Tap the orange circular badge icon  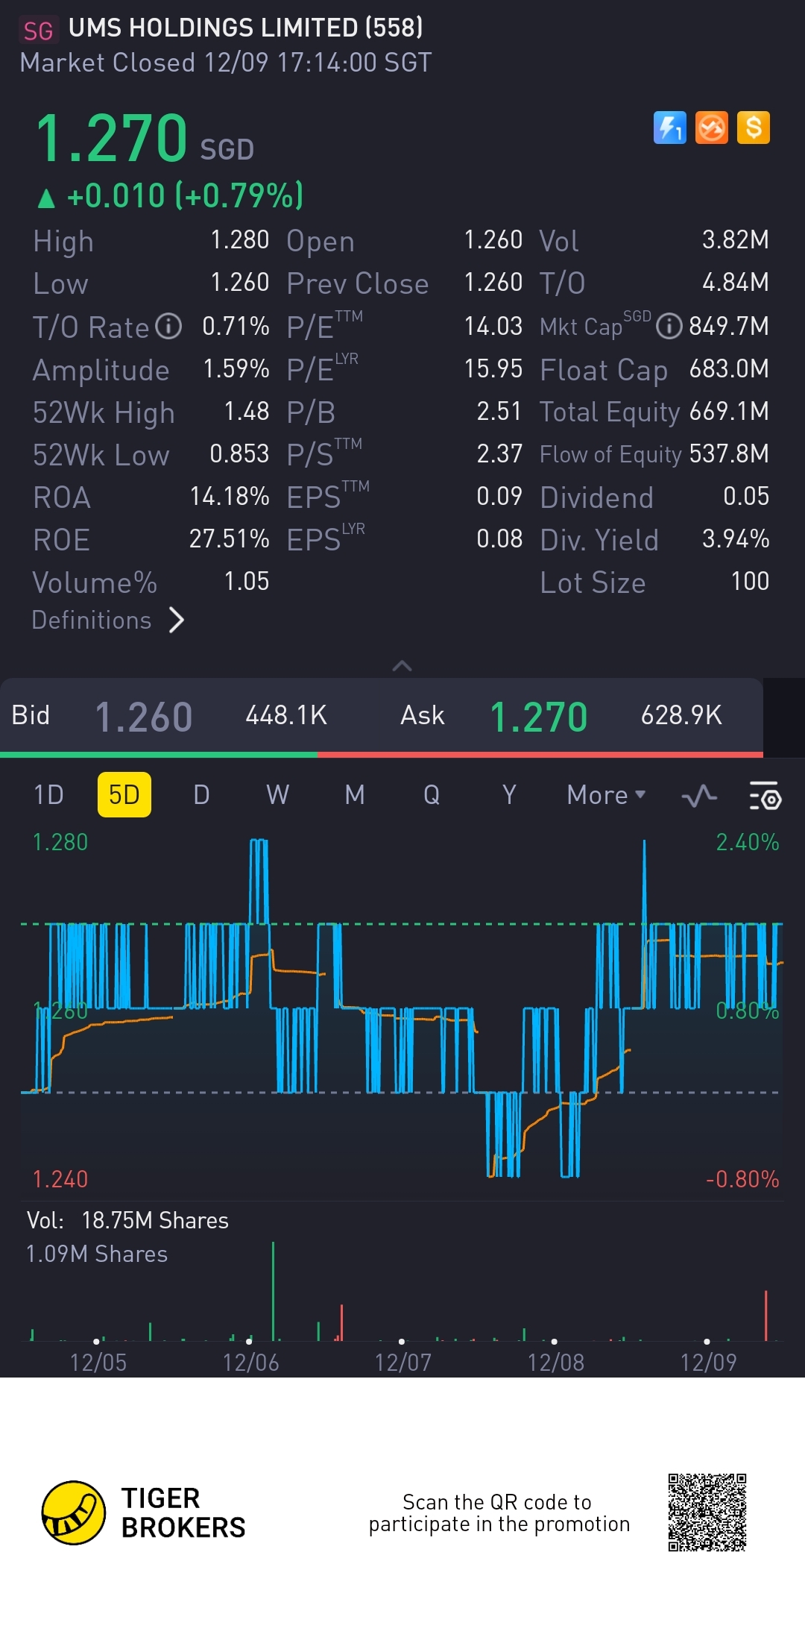click(711, 128)
